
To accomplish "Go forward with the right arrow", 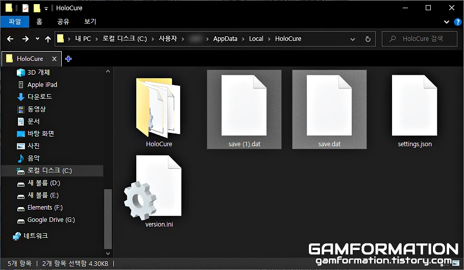I will [x=26, y=39].
